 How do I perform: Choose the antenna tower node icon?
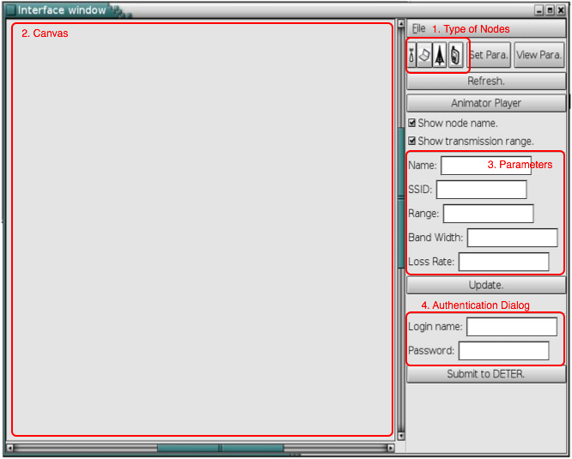(x=440, y=55)
